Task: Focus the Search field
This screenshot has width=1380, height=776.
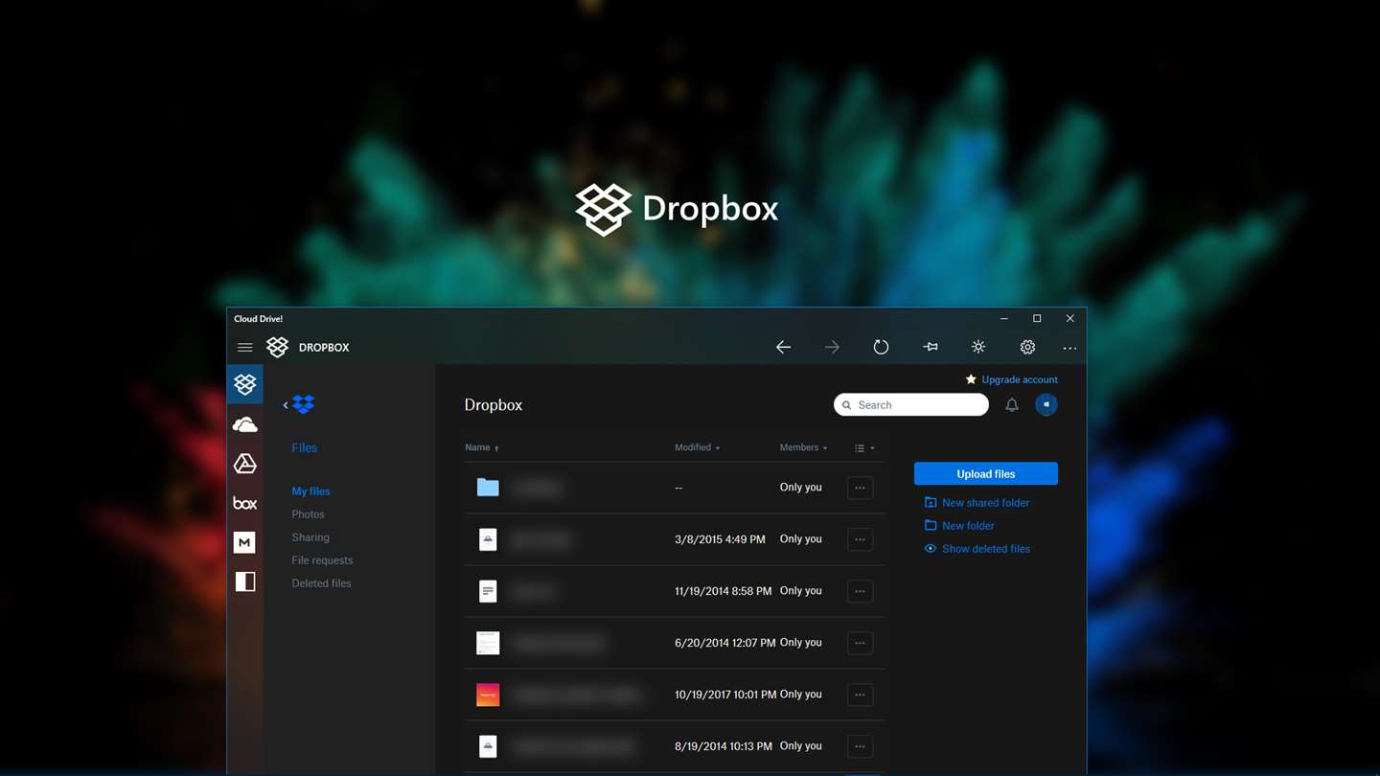Action: pos(911,405)
